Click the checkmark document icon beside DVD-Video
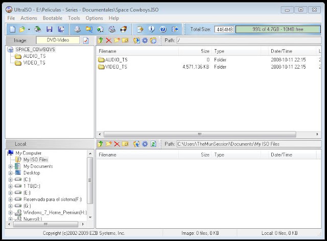The height and width of the screenshot is (241, 327). 86,40
